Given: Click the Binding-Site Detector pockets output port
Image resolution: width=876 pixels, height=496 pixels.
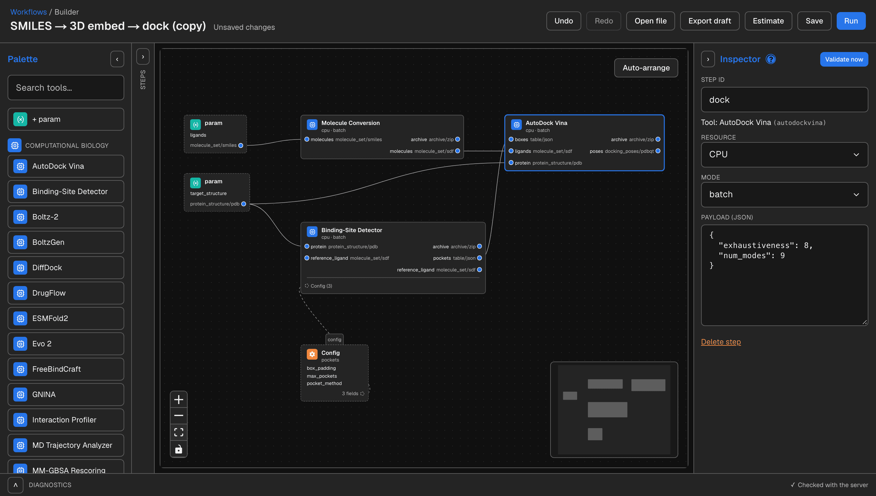Looking at the screenshot, I should 480,258.
